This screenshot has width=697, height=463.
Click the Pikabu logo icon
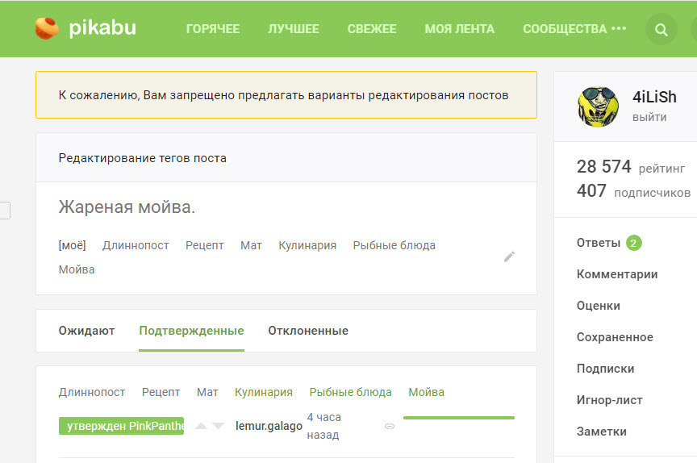tap(48, 28)
